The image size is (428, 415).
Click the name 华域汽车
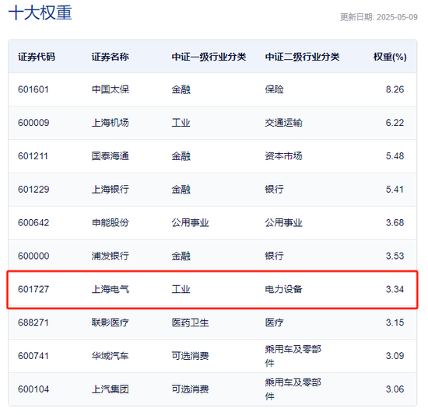[x=111, y=356]
